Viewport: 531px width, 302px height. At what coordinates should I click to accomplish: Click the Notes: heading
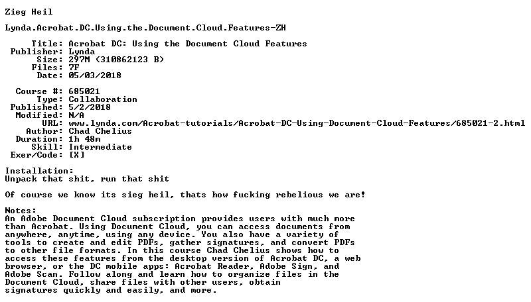[21, 211]
